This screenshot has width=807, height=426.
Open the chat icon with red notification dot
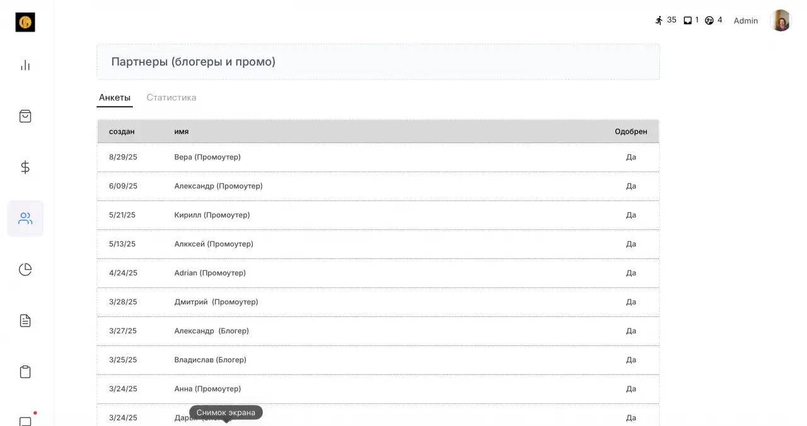26,420
